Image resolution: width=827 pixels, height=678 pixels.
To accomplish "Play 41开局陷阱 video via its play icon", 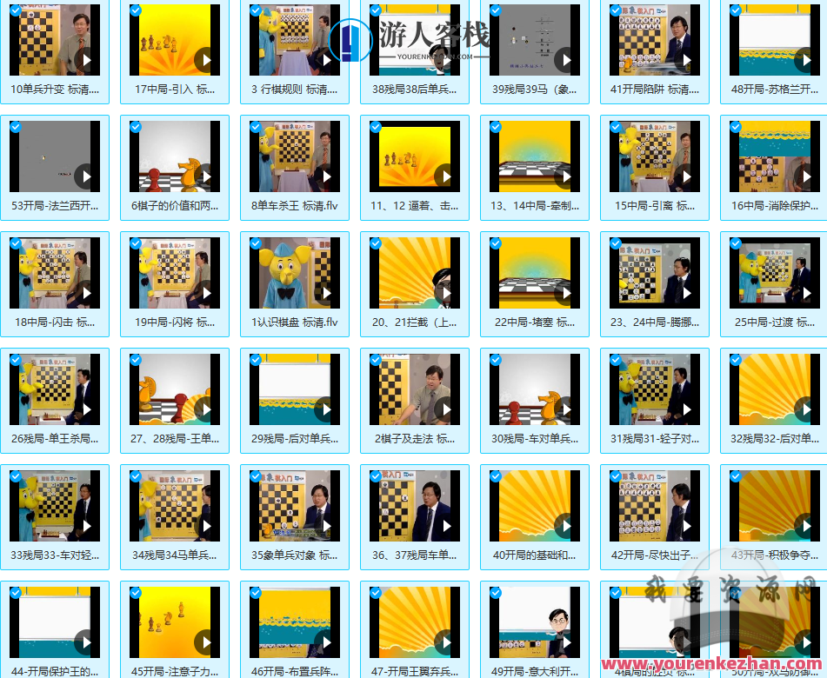I will pos(686,60).
